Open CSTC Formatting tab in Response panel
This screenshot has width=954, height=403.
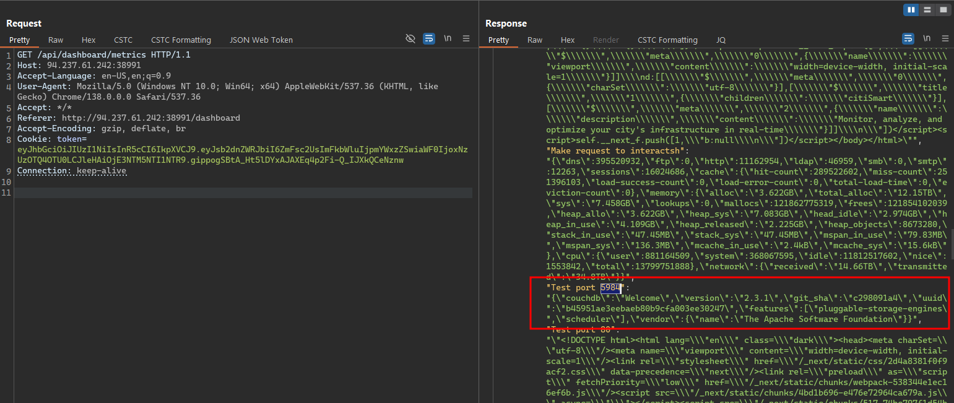[x=668, y=40]
